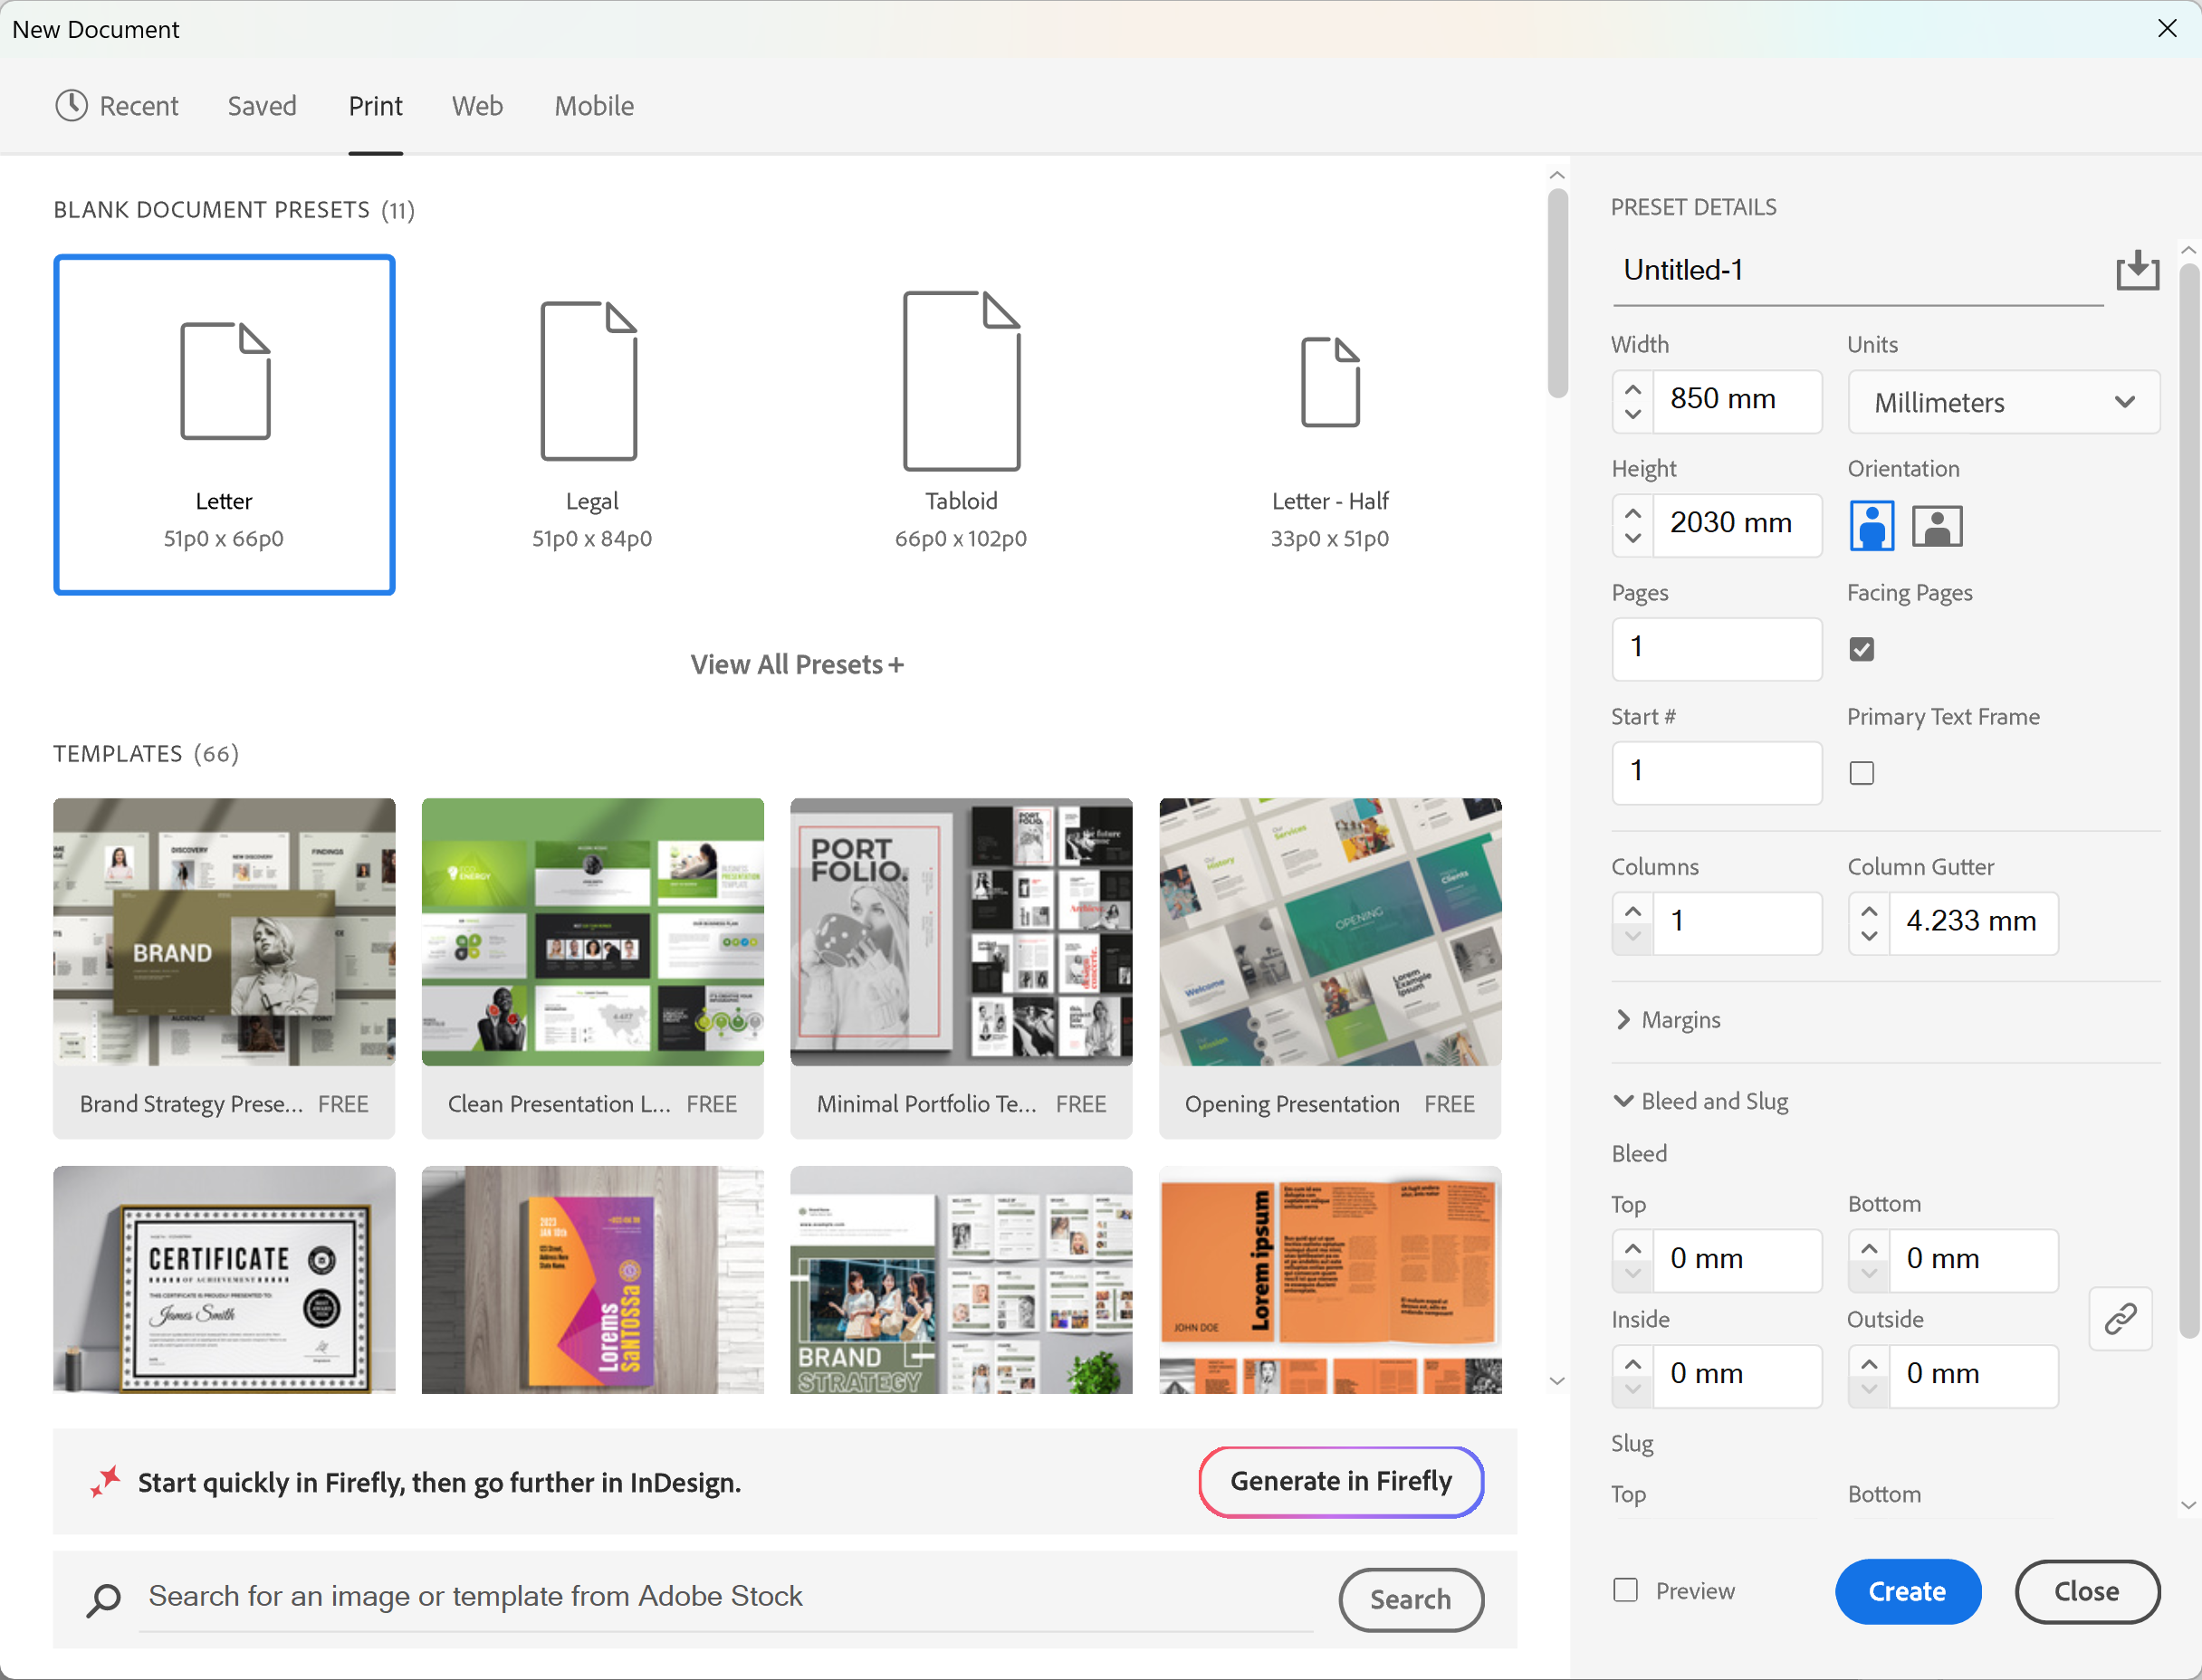Click the Close button
Screen dimensions: 2202x1680
click(x=2087, y=1591)
